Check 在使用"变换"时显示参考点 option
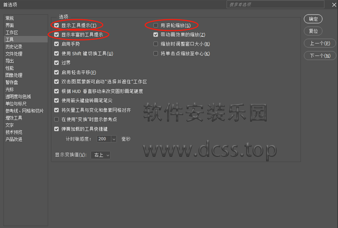The image size is (338, 228). pos(57,119)
